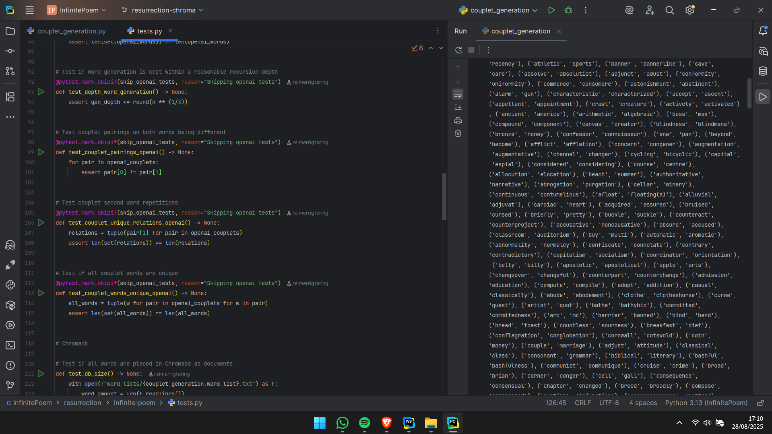Print the Run console output
The height and width of the screenshot is (434, 772).
click(x=458, y=120)
